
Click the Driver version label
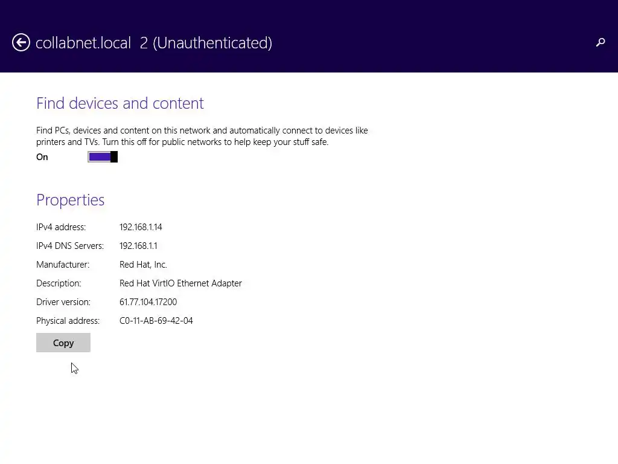(x=63, y=302)
